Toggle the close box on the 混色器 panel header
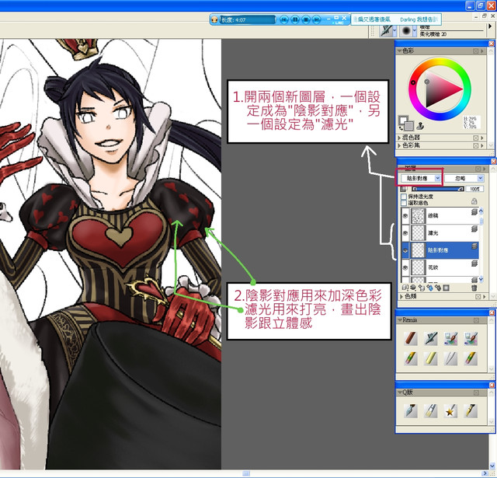The width and height of the screenshot is (497, 478). coord(476,138)
